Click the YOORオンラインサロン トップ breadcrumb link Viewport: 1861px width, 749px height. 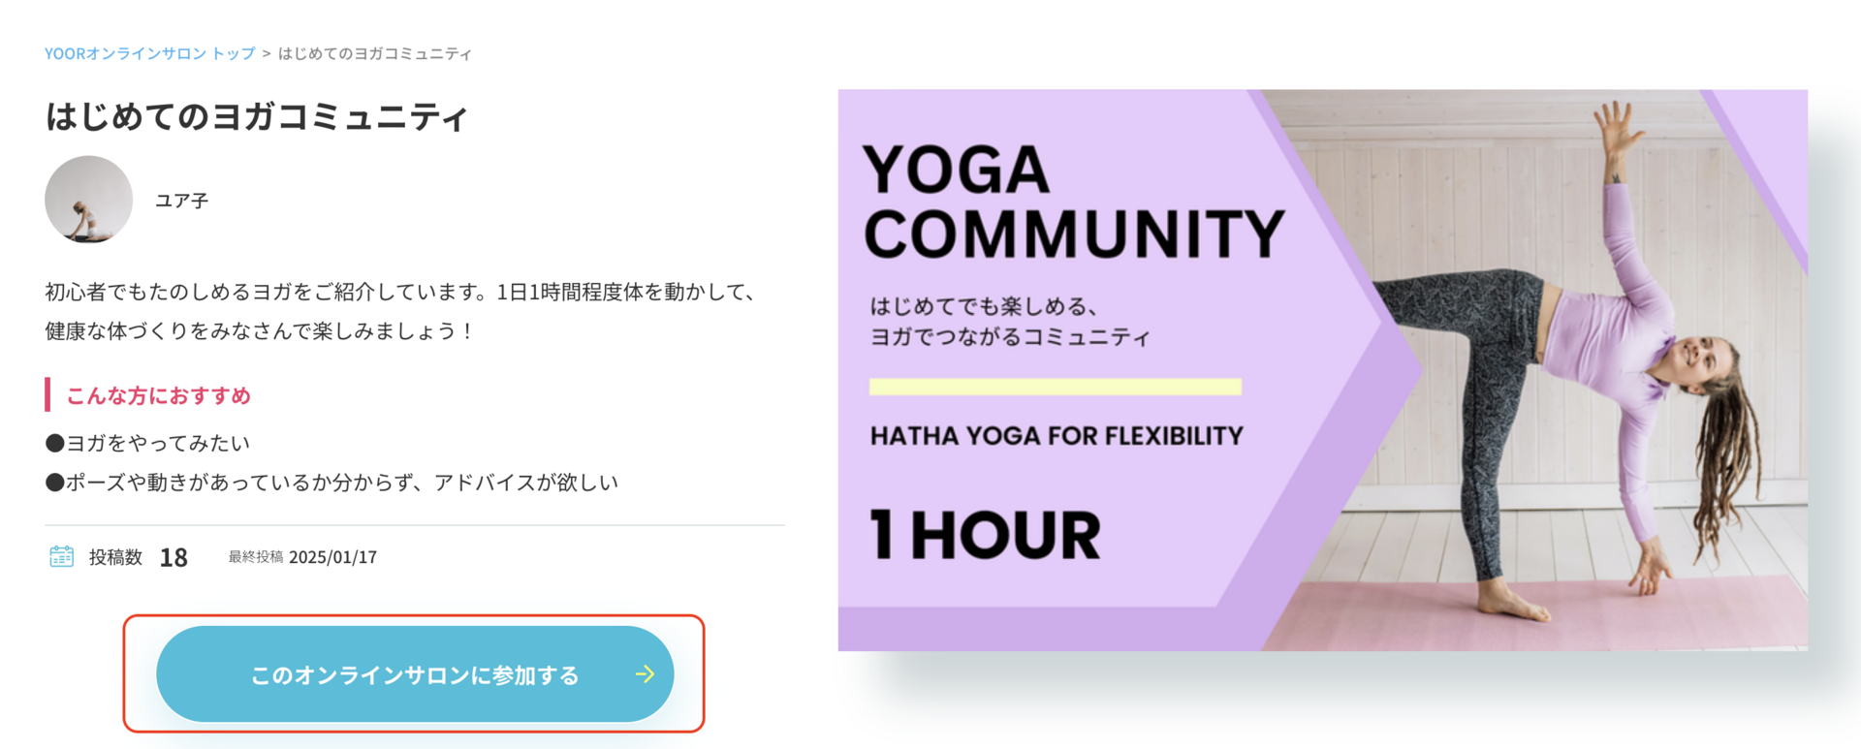click(x=150, y=53)
